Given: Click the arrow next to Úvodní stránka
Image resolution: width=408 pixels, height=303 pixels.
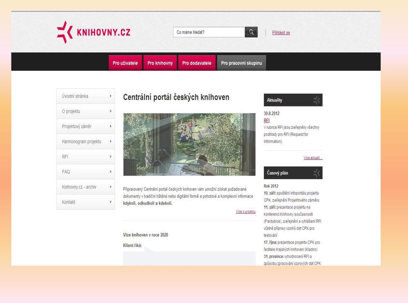Looking at the screenshot, I should pyautogui.click(x=110, y=96).
